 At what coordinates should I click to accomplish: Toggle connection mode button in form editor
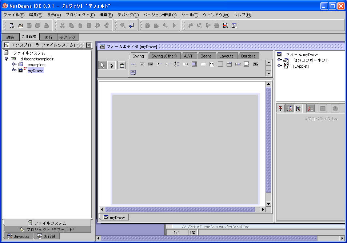[x=111, y=65]
